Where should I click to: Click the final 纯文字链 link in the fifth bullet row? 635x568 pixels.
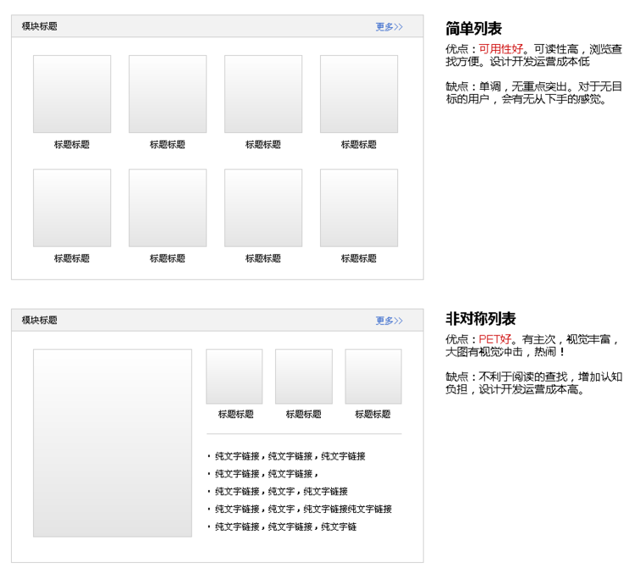[339, 527]
